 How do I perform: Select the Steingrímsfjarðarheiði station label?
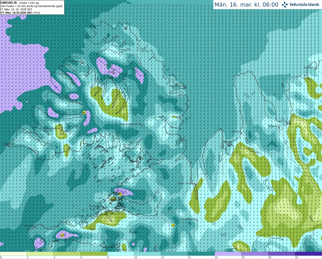pos(130,124)
